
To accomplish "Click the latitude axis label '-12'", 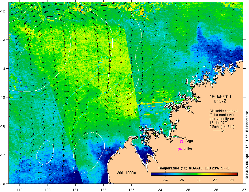I will click(3, 11).
